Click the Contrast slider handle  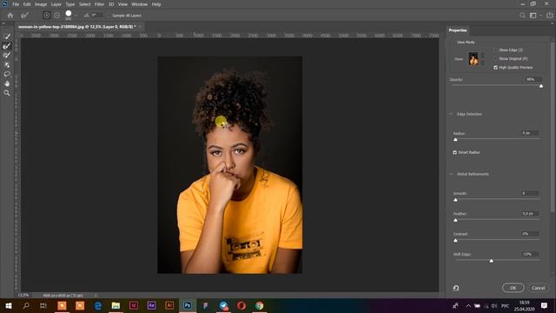point(455,241)
